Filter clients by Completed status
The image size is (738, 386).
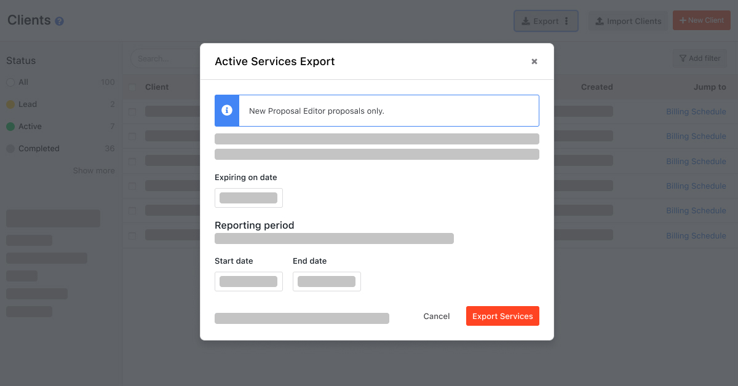(38, 149)
